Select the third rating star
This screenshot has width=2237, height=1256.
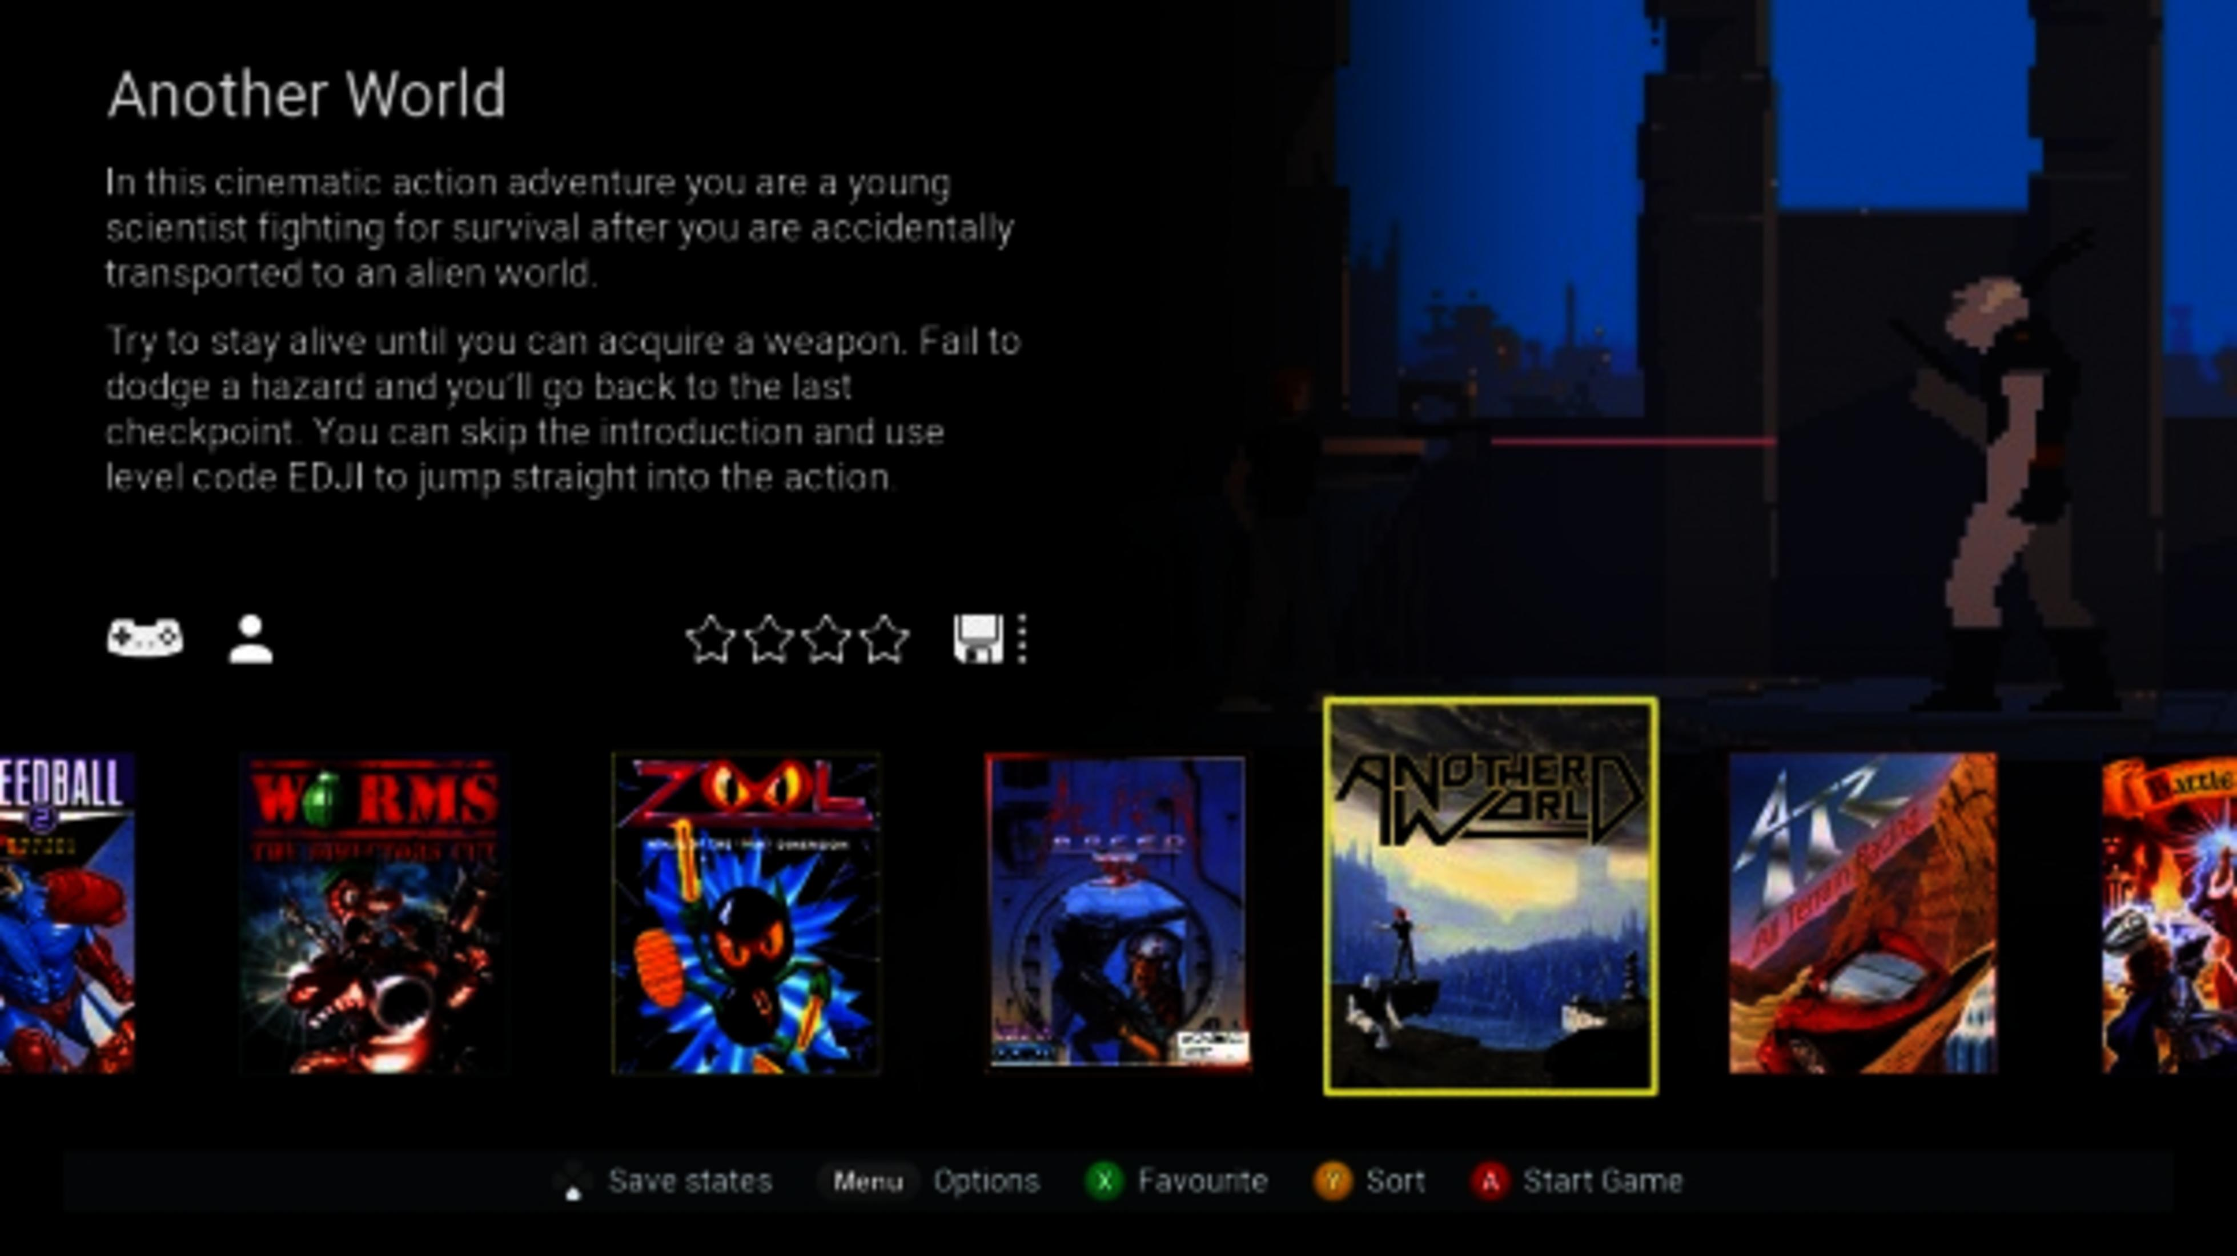click(827, 640)
